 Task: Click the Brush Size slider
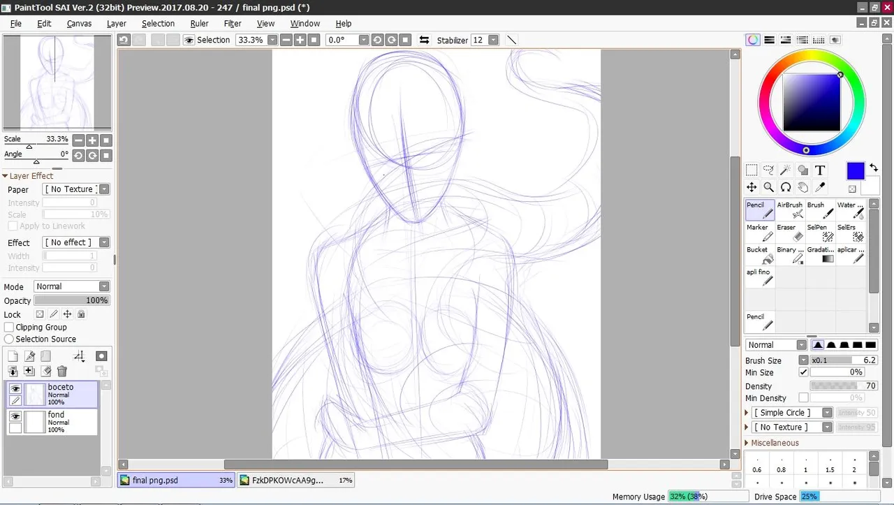click(x=844, y=360)
